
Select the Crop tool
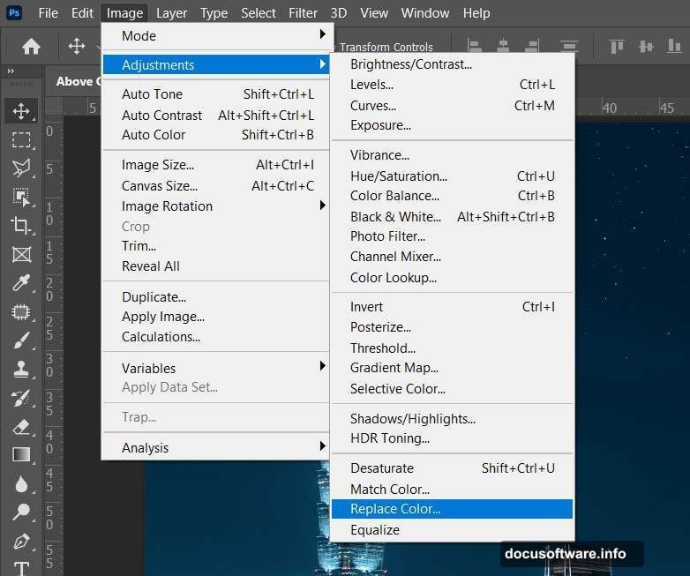(x=21, y=225)
